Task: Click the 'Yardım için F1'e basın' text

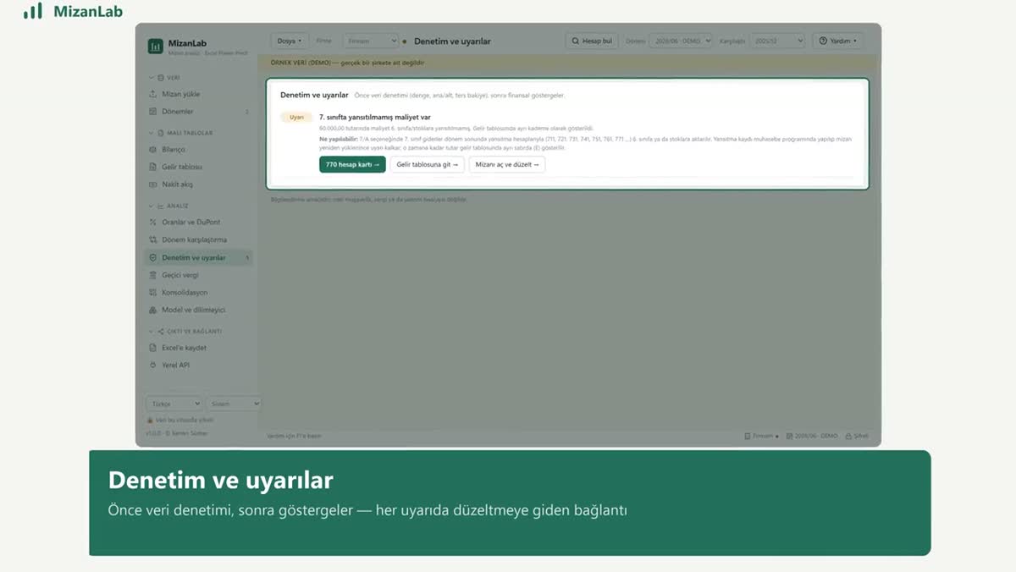Action: click(294, 436)
